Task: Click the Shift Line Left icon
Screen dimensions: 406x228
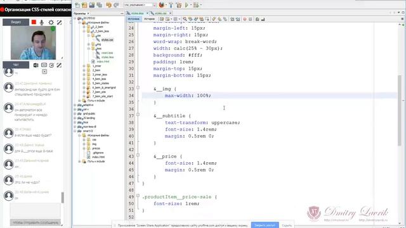Action: point(232,19)
